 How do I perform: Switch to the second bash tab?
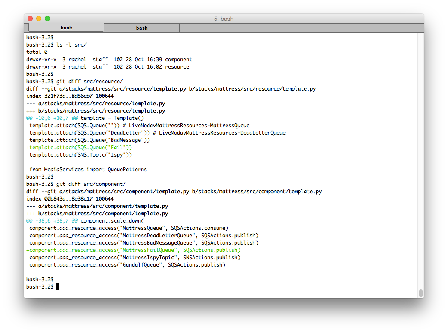tap(142, 28)
